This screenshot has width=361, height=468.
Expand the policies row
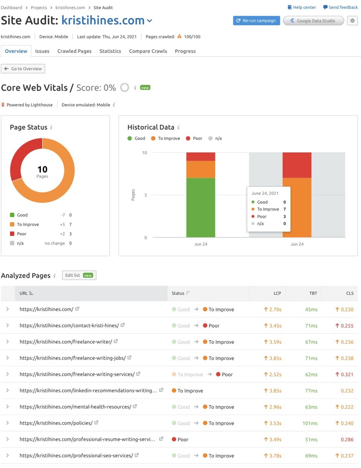pyautogui.click(x=8, y=423)
